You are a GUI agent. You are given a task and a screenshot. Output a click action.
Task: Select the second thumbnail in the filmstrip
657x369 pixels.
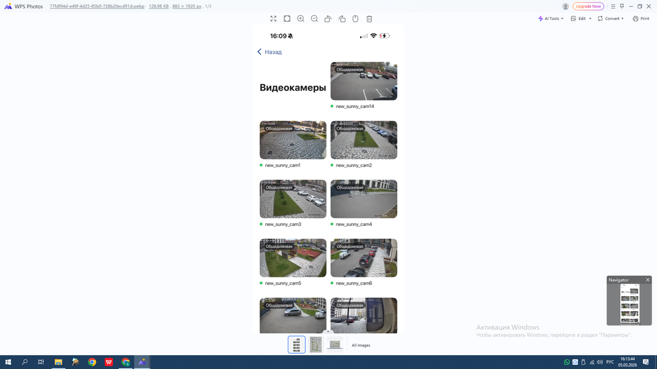coord(316,345)
